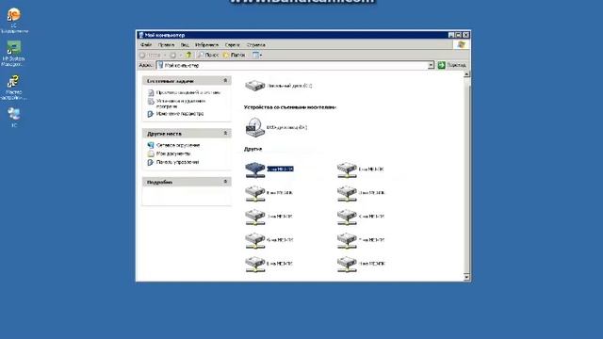603x339 pixels.
Task: Maximize the Мой компьютер window
Action: pos(459,35)
